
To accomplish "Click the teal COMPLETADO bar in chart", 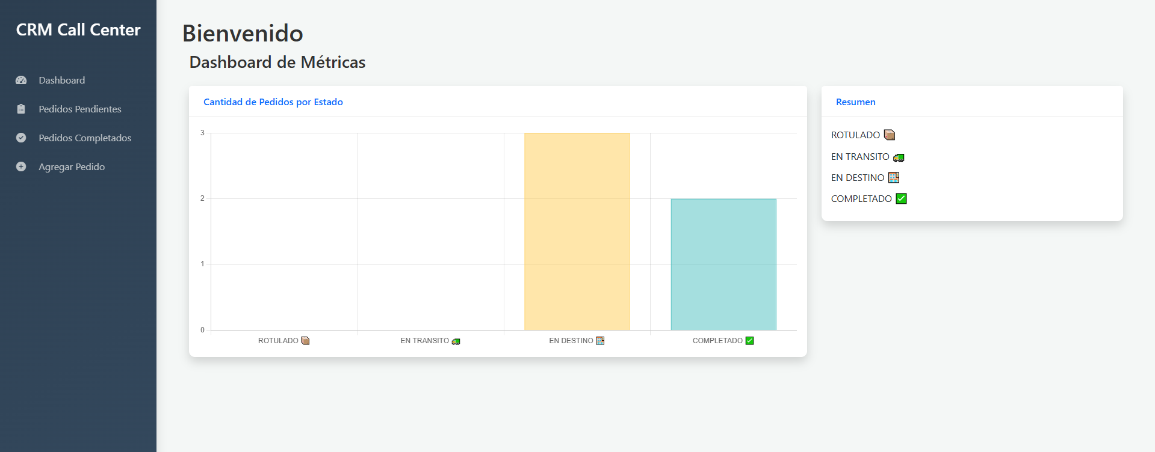I will [723, 264].
